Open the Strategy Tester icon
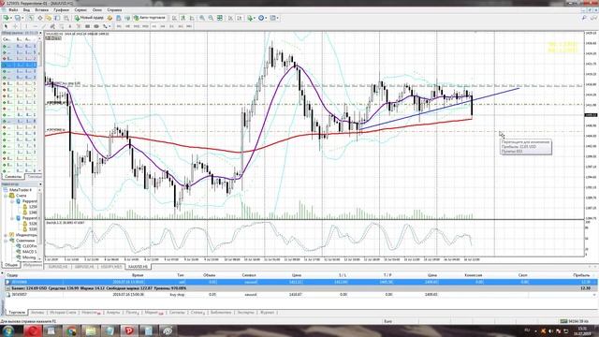 66,18
